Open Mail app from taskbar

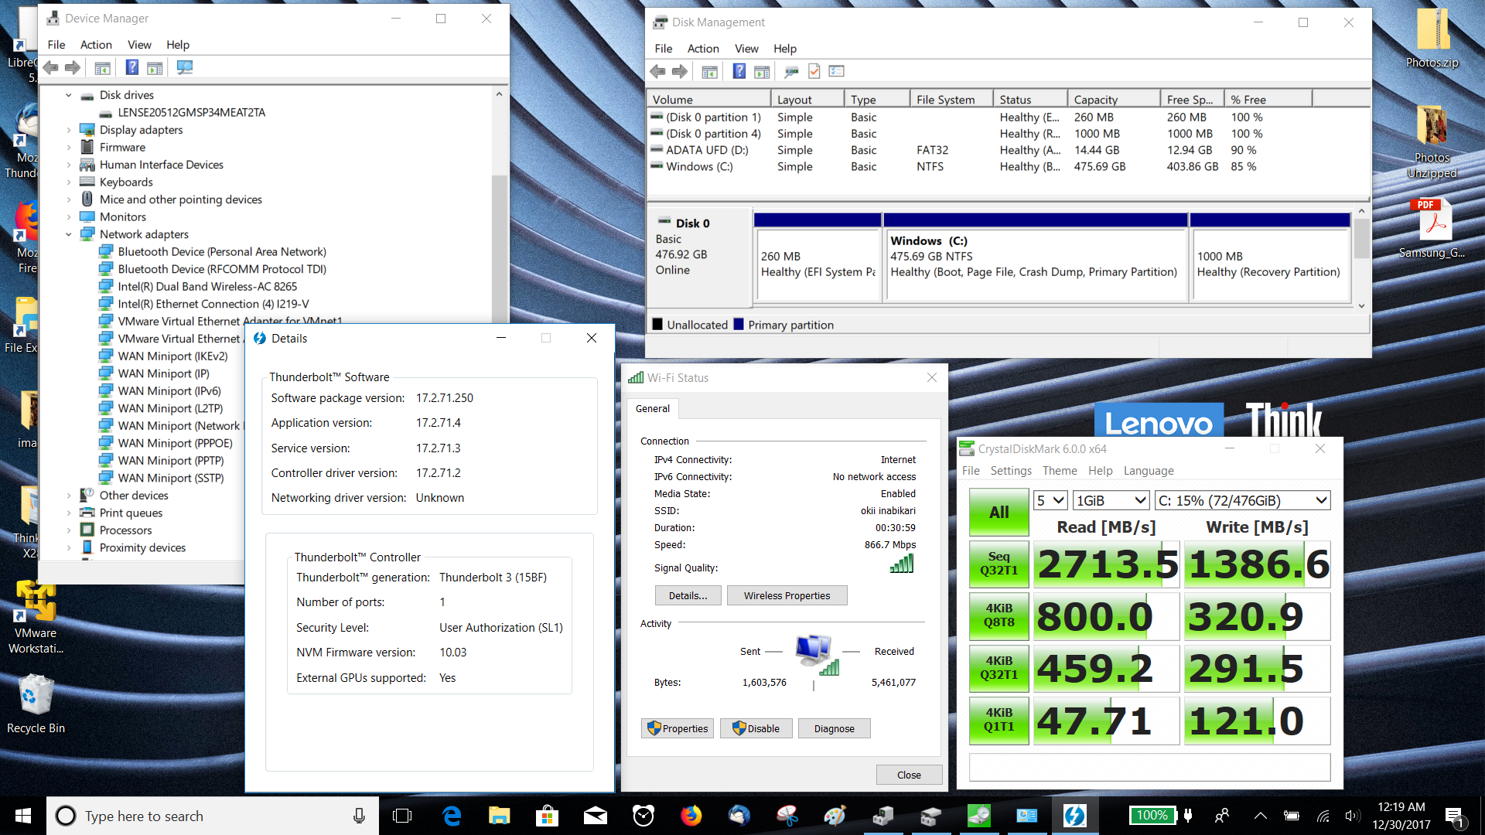(x=595, y=816)
